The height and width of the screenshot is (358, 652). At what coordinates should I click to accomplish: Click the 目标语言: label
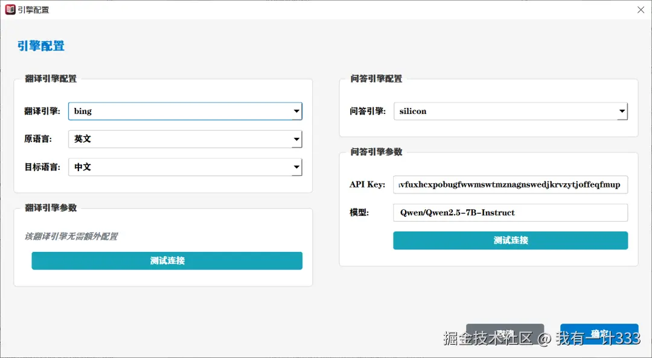tap(42, 167)
